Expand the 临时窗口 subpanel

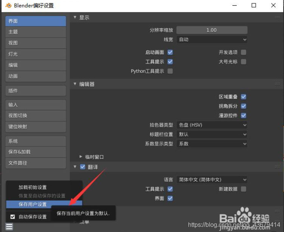pos(81,157)
